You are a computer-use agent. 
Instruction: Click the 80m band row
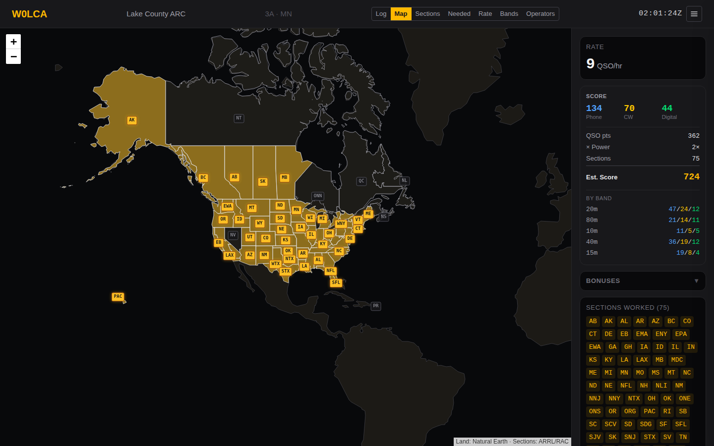(x=643, y=220)
